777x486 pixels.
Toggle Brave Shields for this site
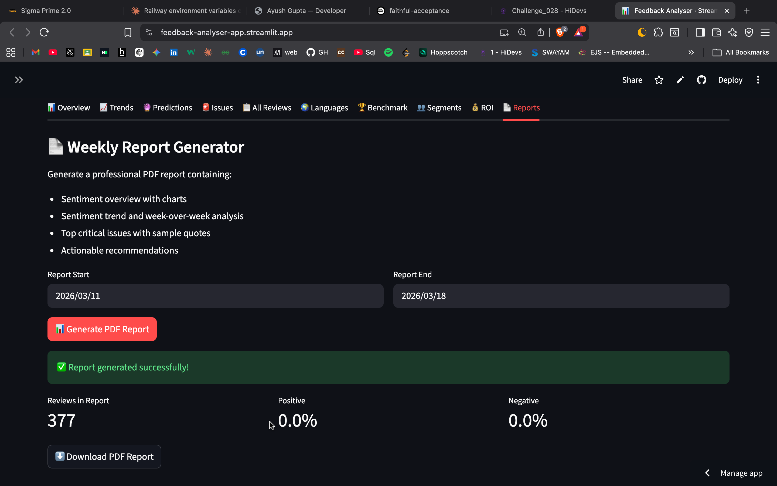(x=561, y=32)
